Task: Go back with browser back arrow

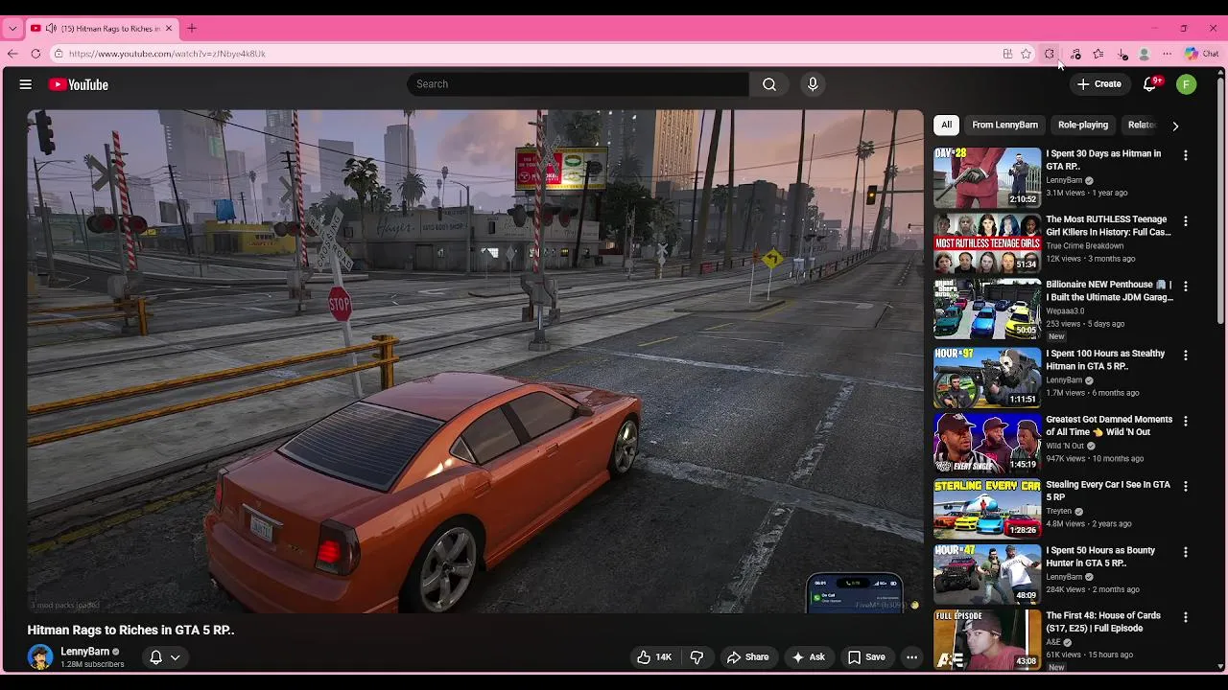Action: click(12, 54)
